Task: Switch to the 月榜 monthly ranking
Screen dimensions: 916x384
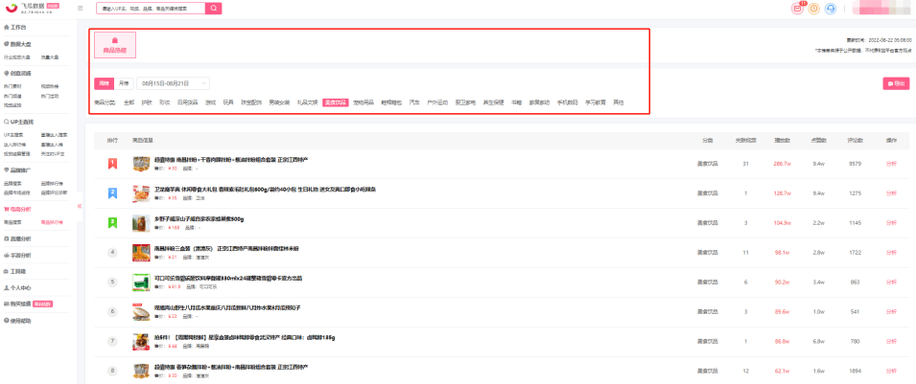Action: click(123, 83)
